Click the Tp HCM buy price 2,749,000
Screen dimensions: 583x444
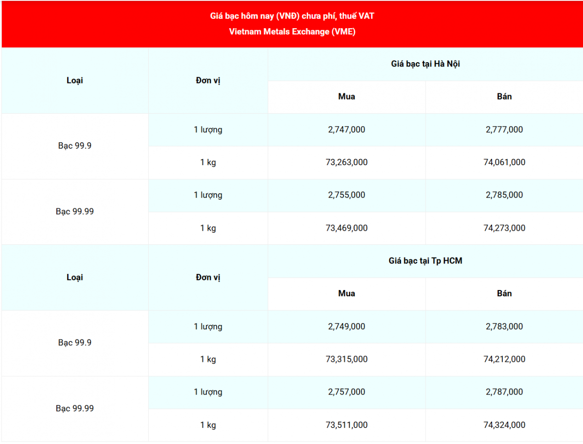(x=346, y=326)
